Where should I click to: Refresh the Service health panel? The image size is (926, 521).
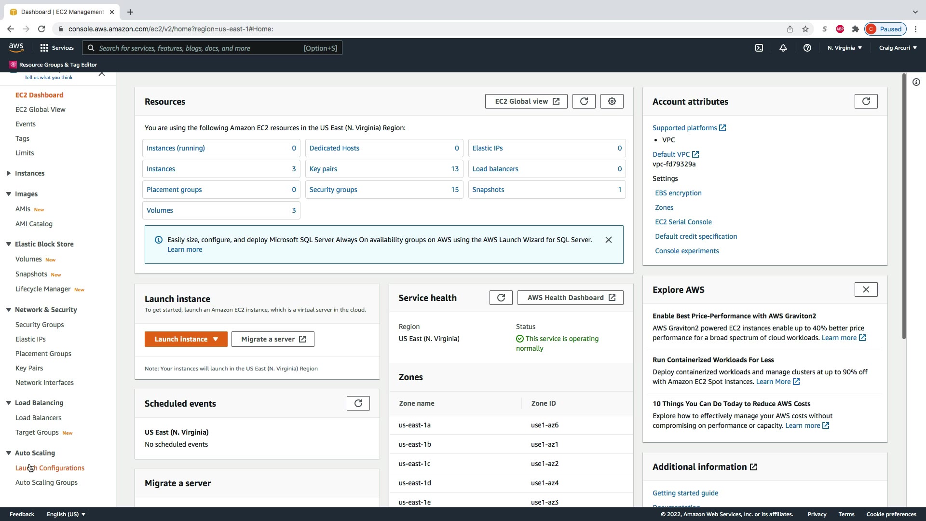click(501, 298)
